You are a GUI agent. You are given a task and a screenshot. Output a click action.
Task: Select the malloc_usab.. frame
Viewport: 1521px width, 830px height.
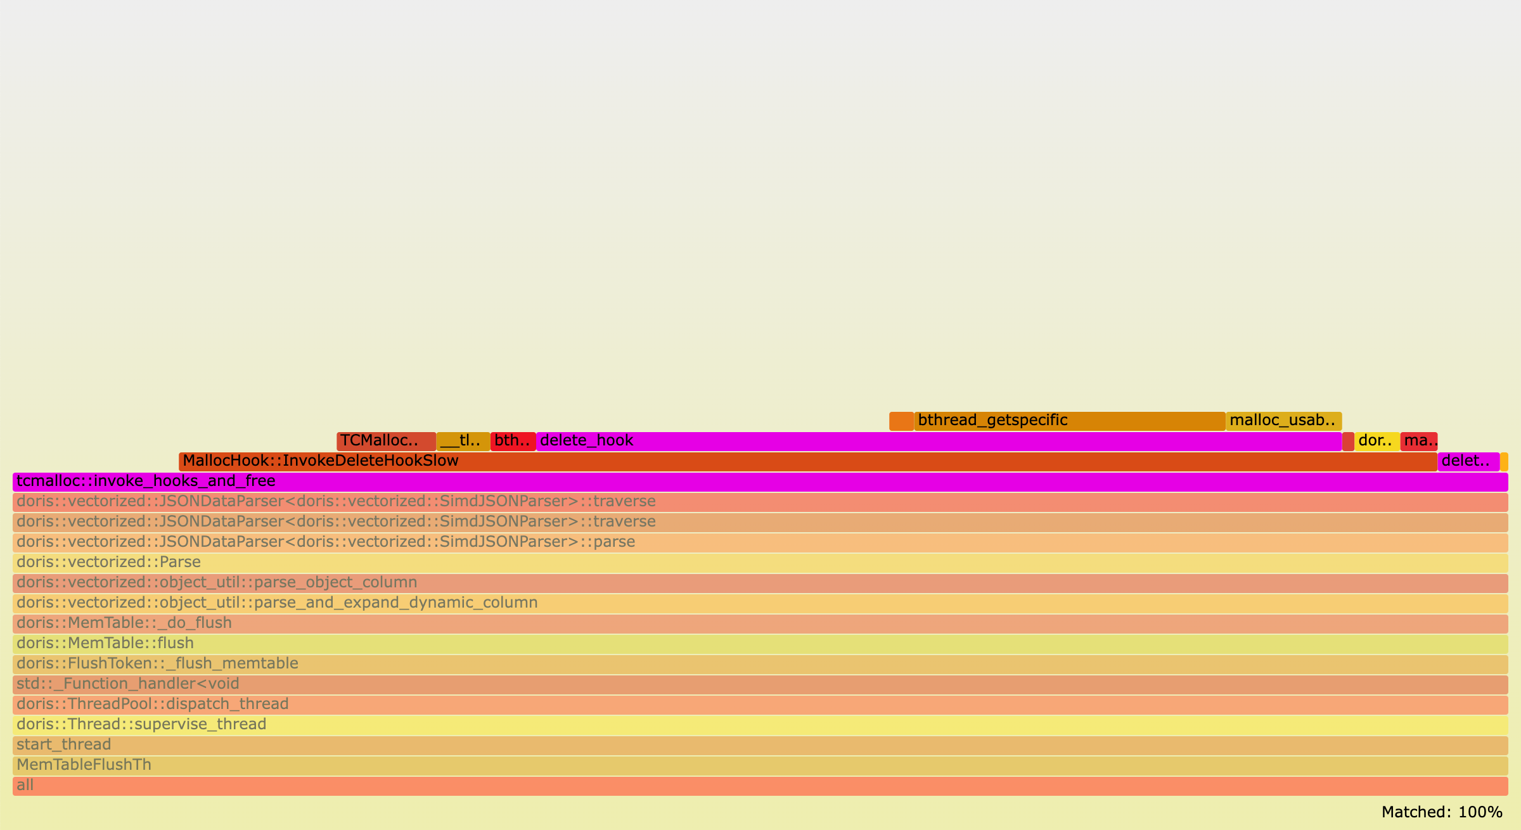1284,420
